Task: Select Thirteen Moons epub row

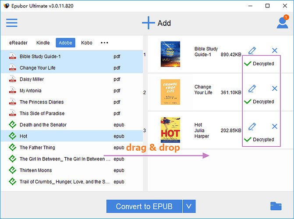Action: pyautogui.click(x=72, y=170)
